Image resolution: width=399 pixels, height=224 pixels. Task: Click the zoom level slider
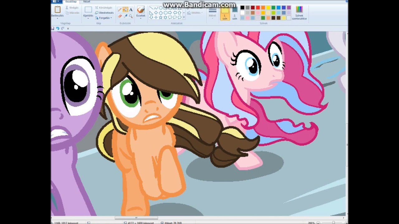[334, 223]
